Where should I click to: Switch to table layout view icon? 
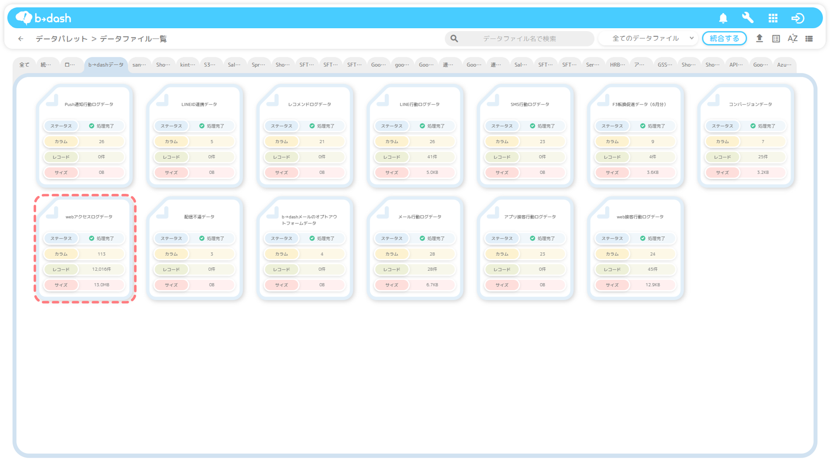pyautogui.click(x=776, y=39)
